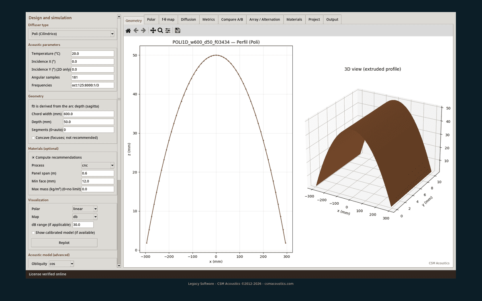
Task: Click the Chord width input field
Action: point(89,114)
